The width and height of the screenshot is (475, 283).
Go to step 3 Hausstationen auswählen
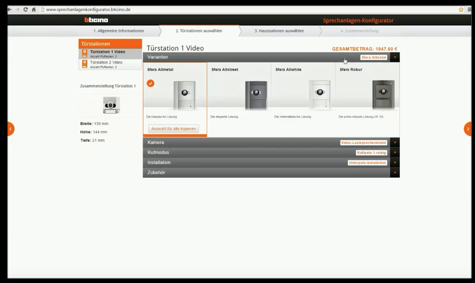[x=279, y=31]
